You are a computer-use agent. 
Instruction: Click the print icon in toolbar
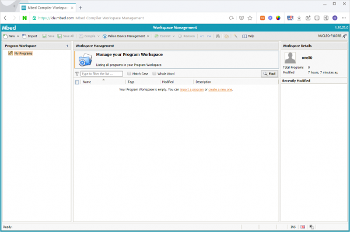tap(226, 36)
